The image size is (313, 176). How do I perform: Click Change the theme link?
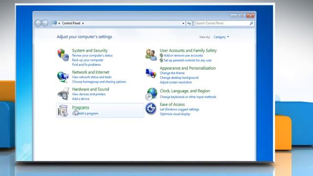tap(172, 73)
